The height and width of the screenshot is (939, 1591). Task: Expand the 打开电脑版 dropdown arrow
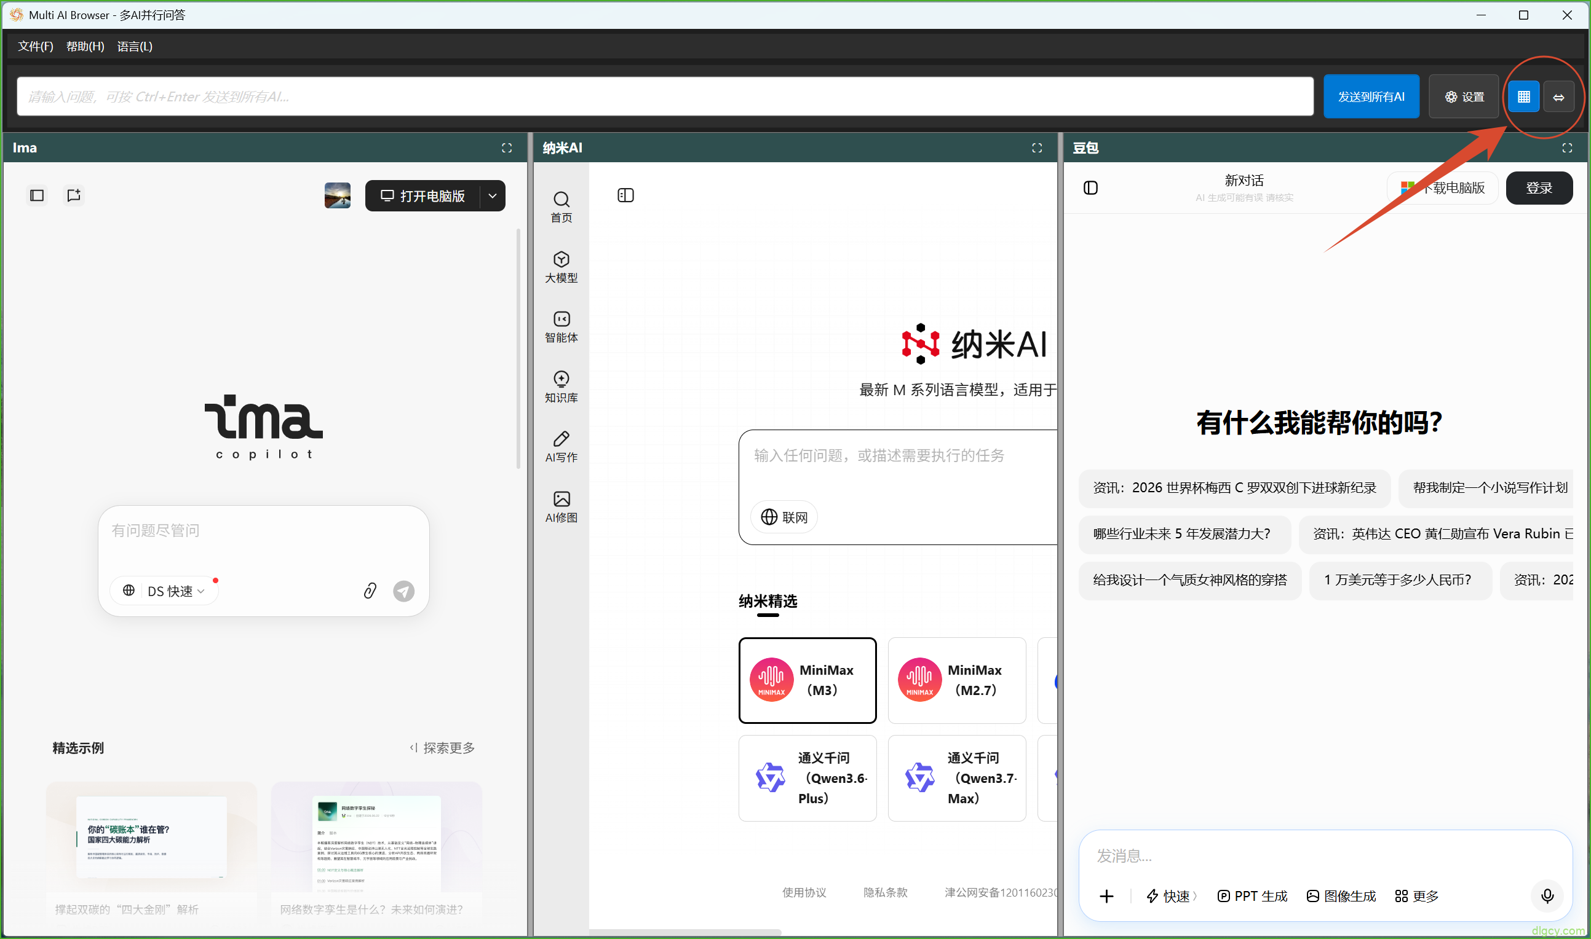pyautogui.click(x=493, y=195)
